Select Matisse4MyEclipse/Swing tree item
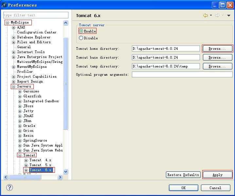235x196 pixels. [x=40, y=62]
